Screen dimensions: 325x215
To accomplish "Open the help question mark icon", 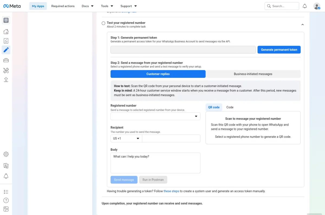I will [6, 200].
